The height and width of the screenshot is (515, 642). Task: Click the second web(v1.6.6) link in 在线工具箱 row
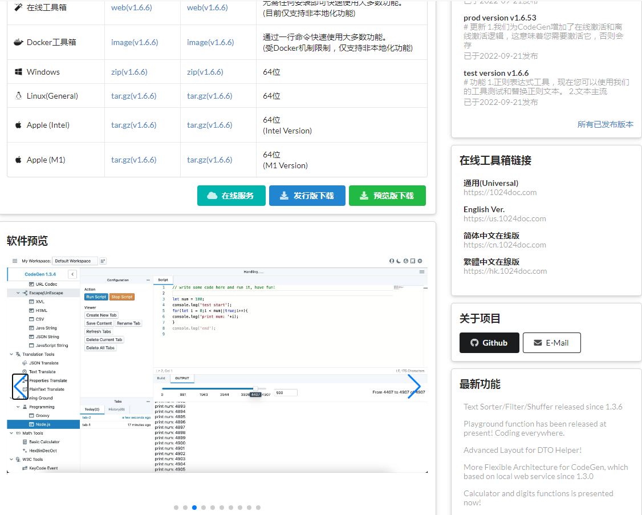[208, 8]
